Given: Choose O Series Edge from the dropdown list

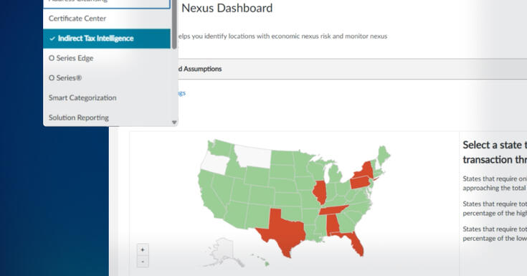Looking at the screenshot, I should (107, 58).
